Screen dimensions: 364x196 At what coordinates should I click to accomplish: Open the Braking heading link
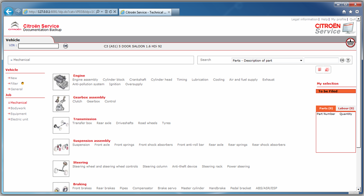tap(80, 184)
